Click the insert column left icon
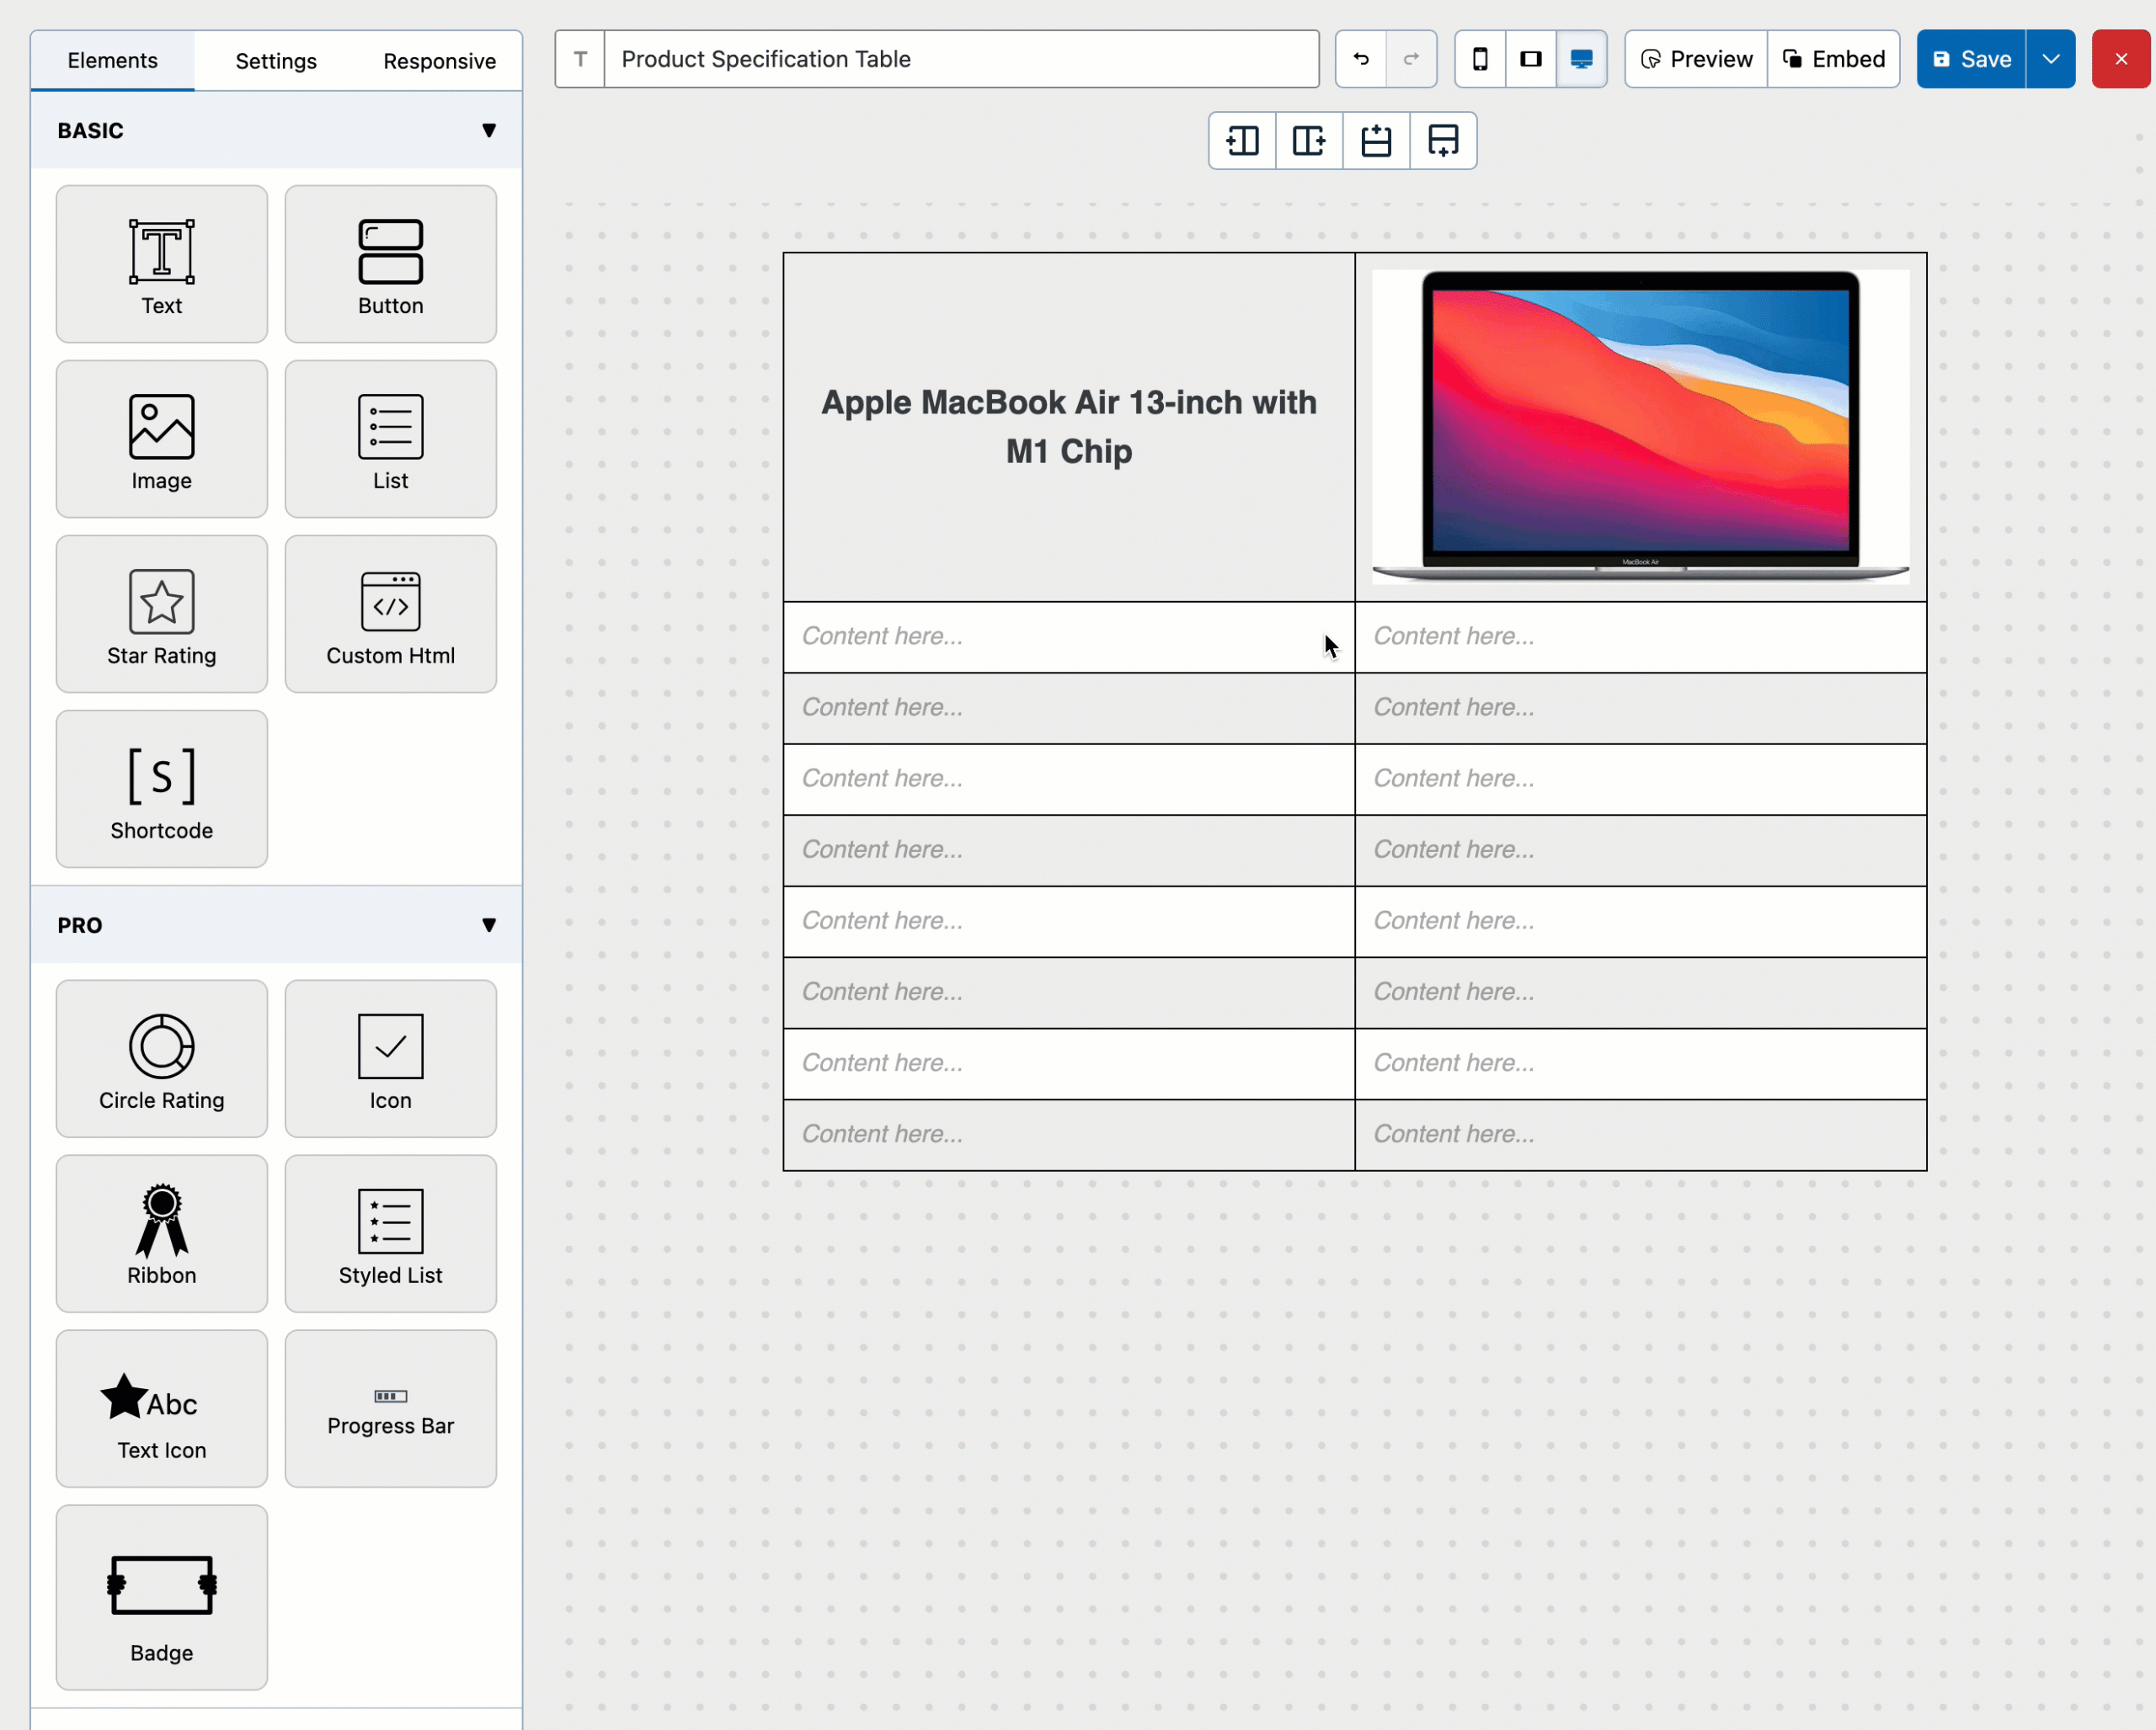Viewport: 2156px width, 1730px height. [x=1242, y=141]
